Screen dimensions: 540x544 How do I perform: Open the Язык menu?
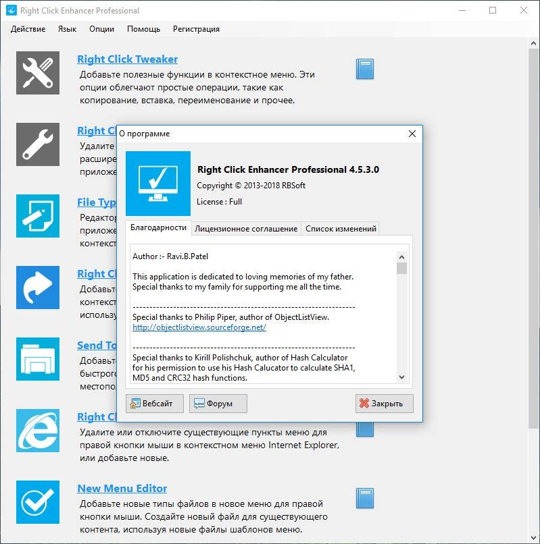coord(67,29)
